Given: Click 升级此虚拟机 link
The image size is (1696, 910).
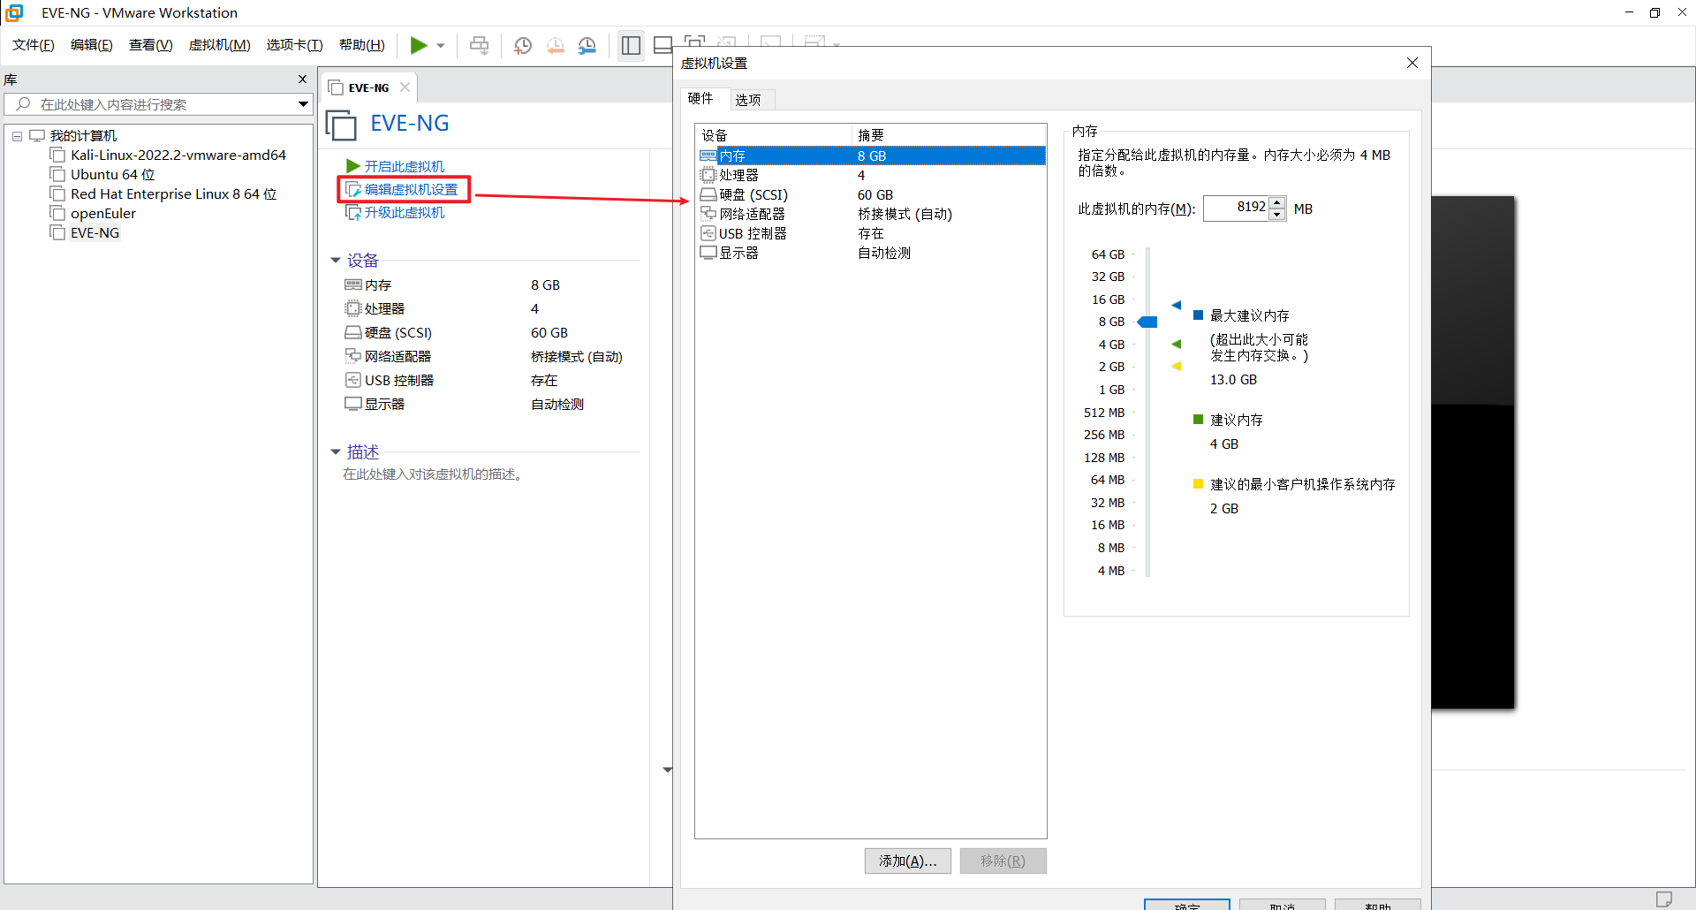Looking at the screenshot, I should [x=404, y=212].
